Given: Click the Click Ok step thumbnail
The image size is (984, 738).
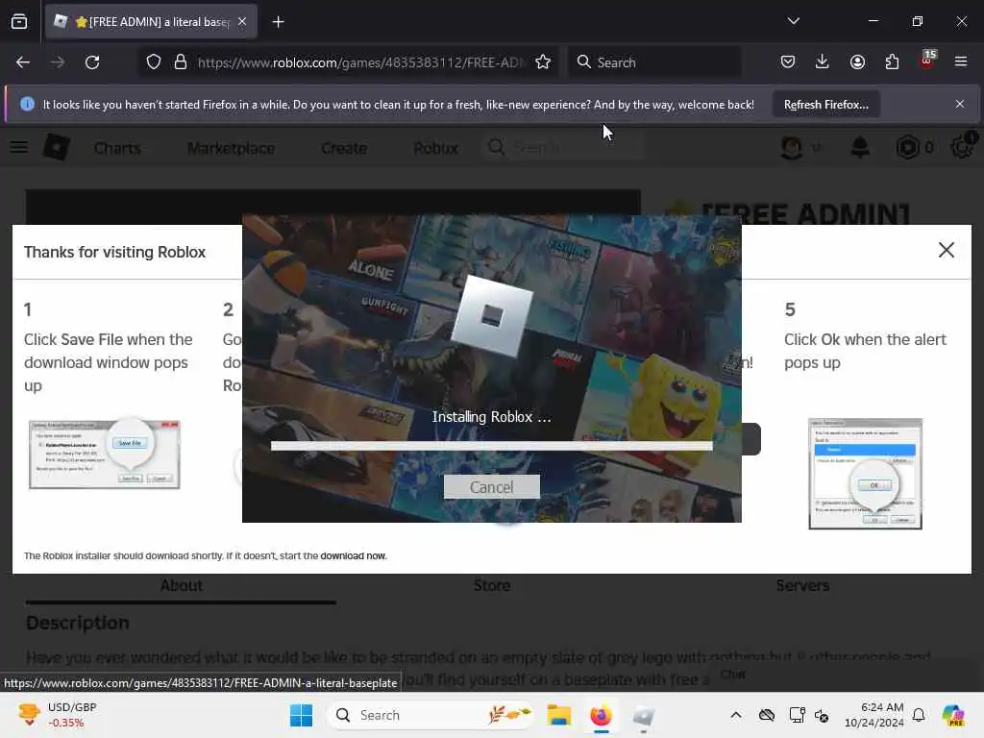Looking at the screenshot, I should click(865, 474).
